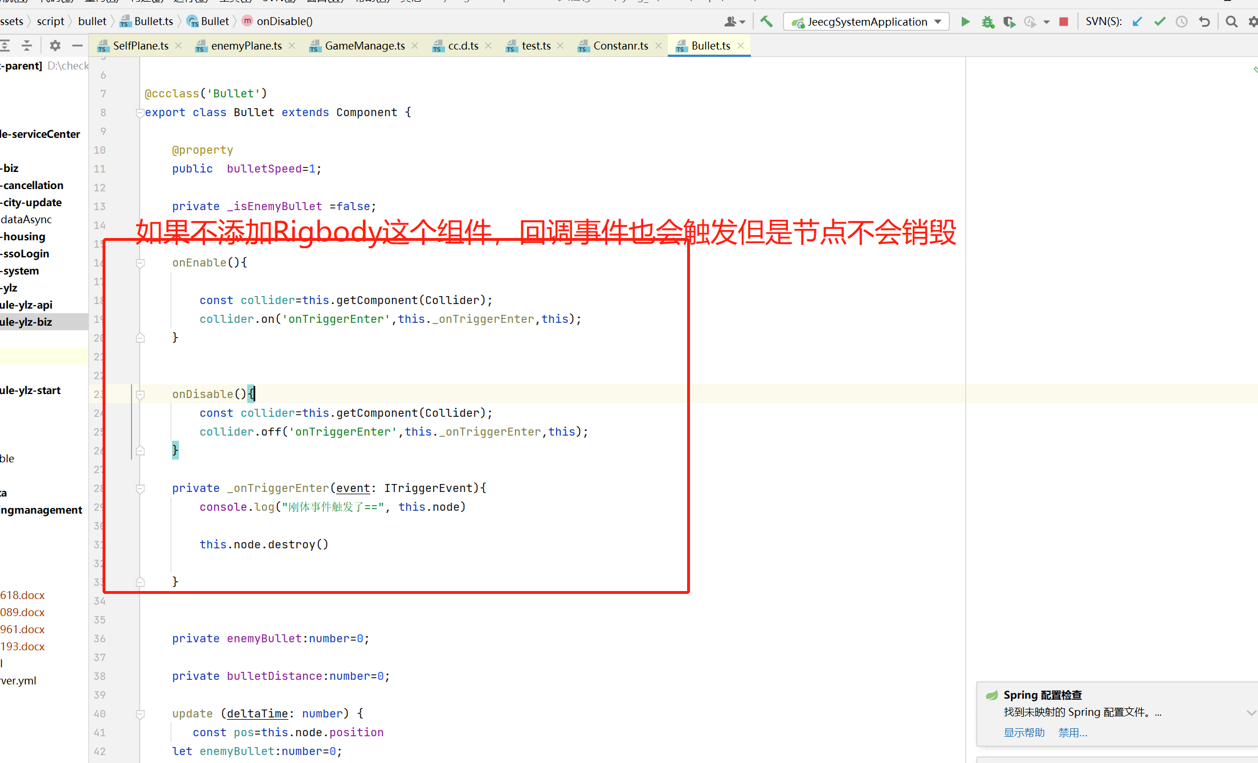This screenshot has height=763, width=1258.
Task: Collapse the onEnable method fold marker
Action: 140,263
